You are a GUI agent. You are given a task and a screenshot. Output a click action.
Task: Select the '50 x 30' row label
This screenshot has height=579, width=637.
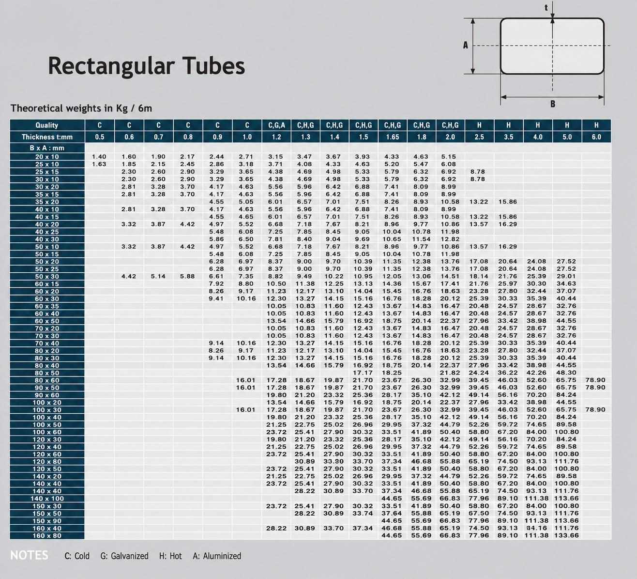tap(47, 277)
